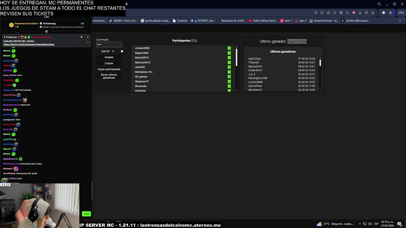
Task: Open pinned message three-dot menu
Action: pos(88,37)
